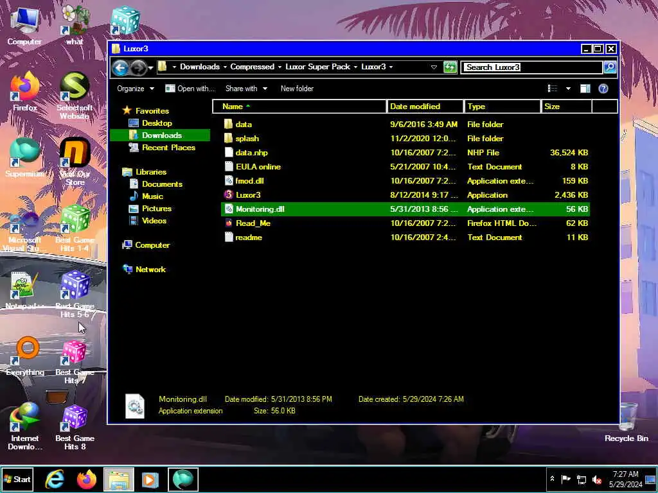Viewport: 658px width, 493px height.
Task: Open Desktop in Favorites
Action: [157, 123]
